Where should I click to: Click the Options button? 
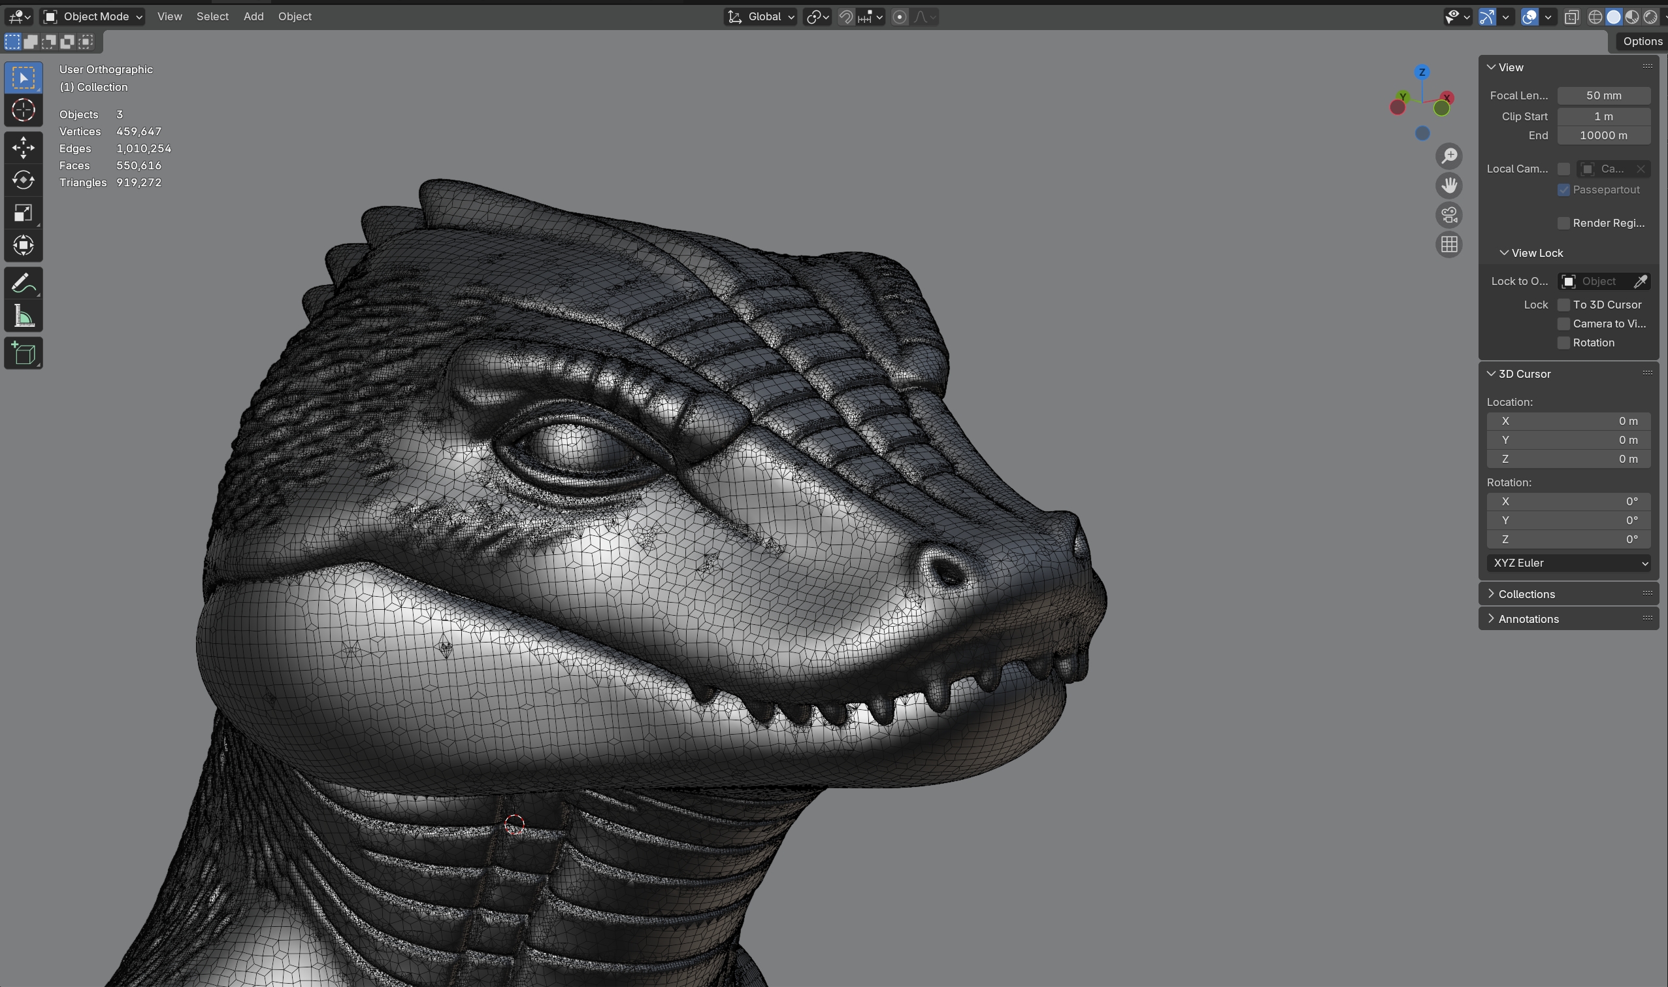click(x=1641, y=41)
